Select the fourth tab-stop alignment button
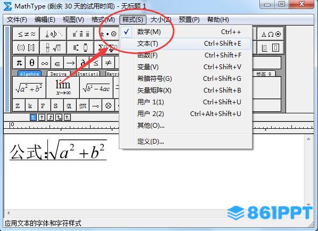 tap(59, 117)
